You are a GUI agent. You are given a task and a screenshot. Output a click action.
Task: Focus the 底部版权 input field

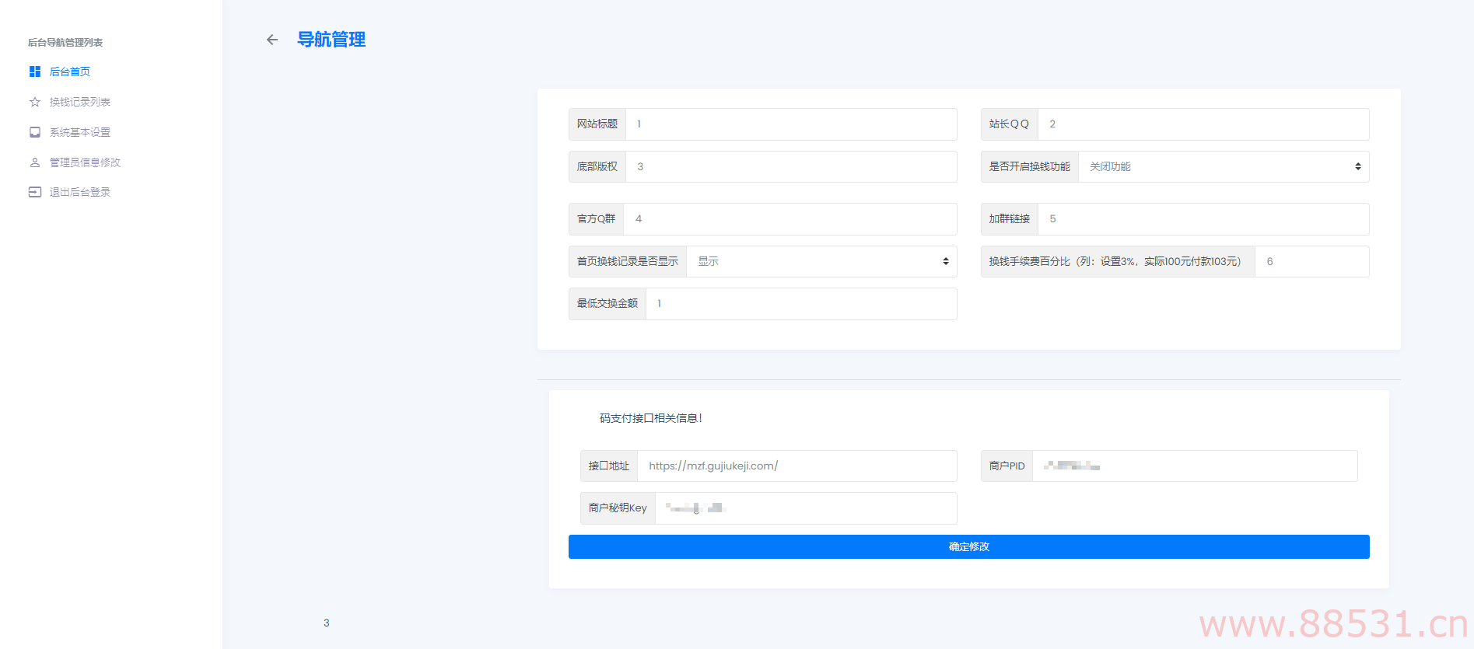(791, 166)
